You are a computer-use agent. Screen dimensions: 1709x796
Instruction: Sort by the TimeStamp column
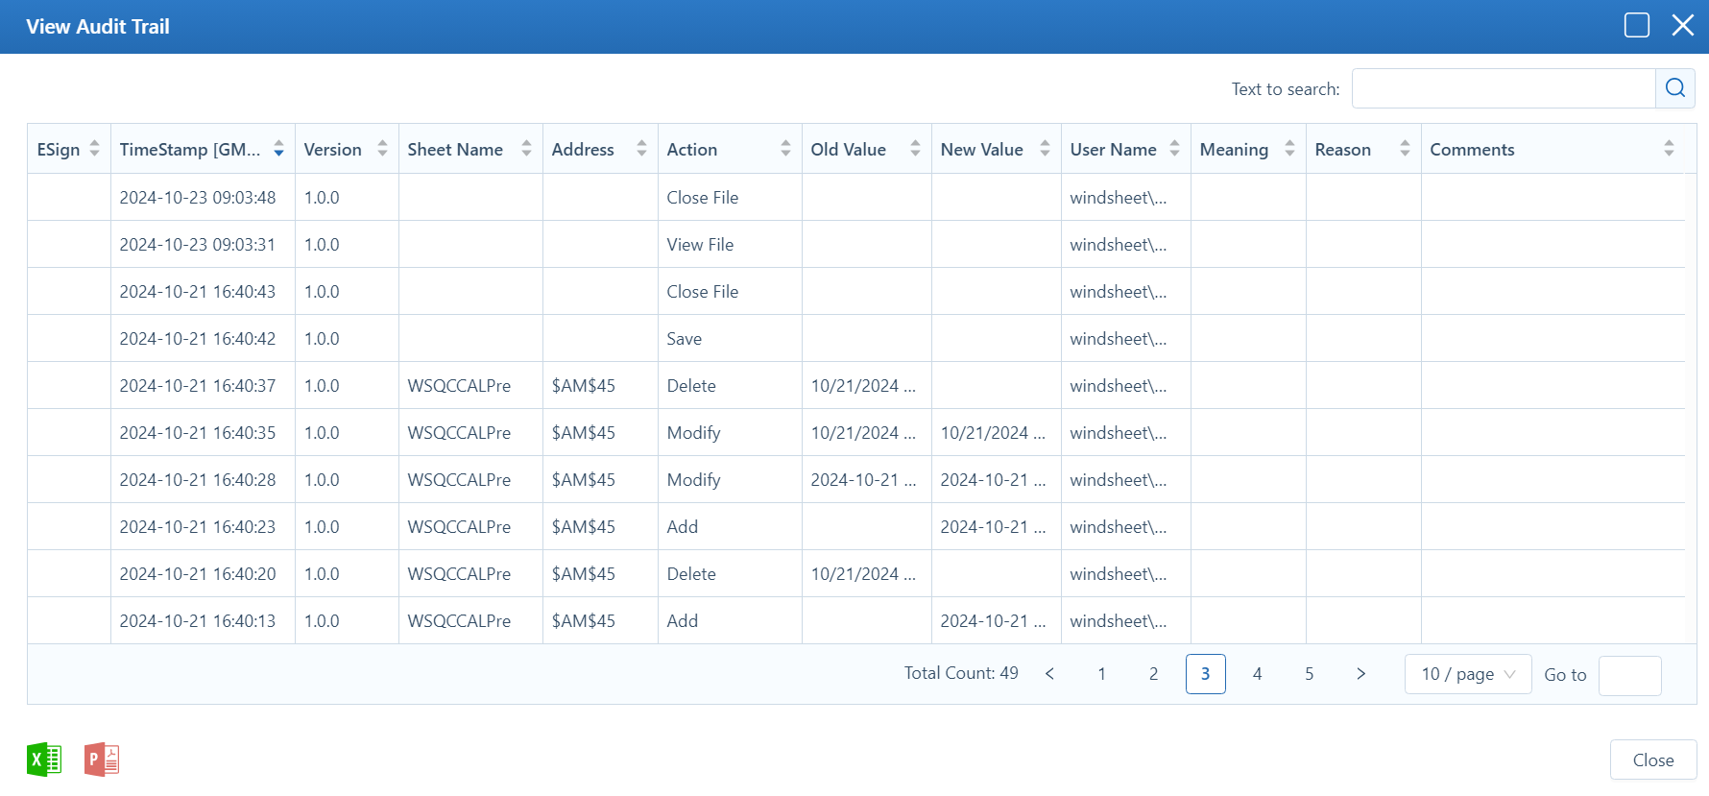point(278,149)
